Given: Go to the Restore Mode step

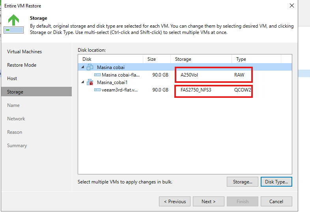Looking at the screenshot, I should click(x=22, y=65).
